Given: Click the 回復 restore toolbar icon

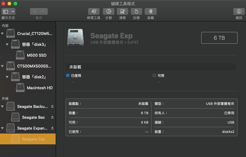Looking at the screenshot, I should [x=136, y=12].
